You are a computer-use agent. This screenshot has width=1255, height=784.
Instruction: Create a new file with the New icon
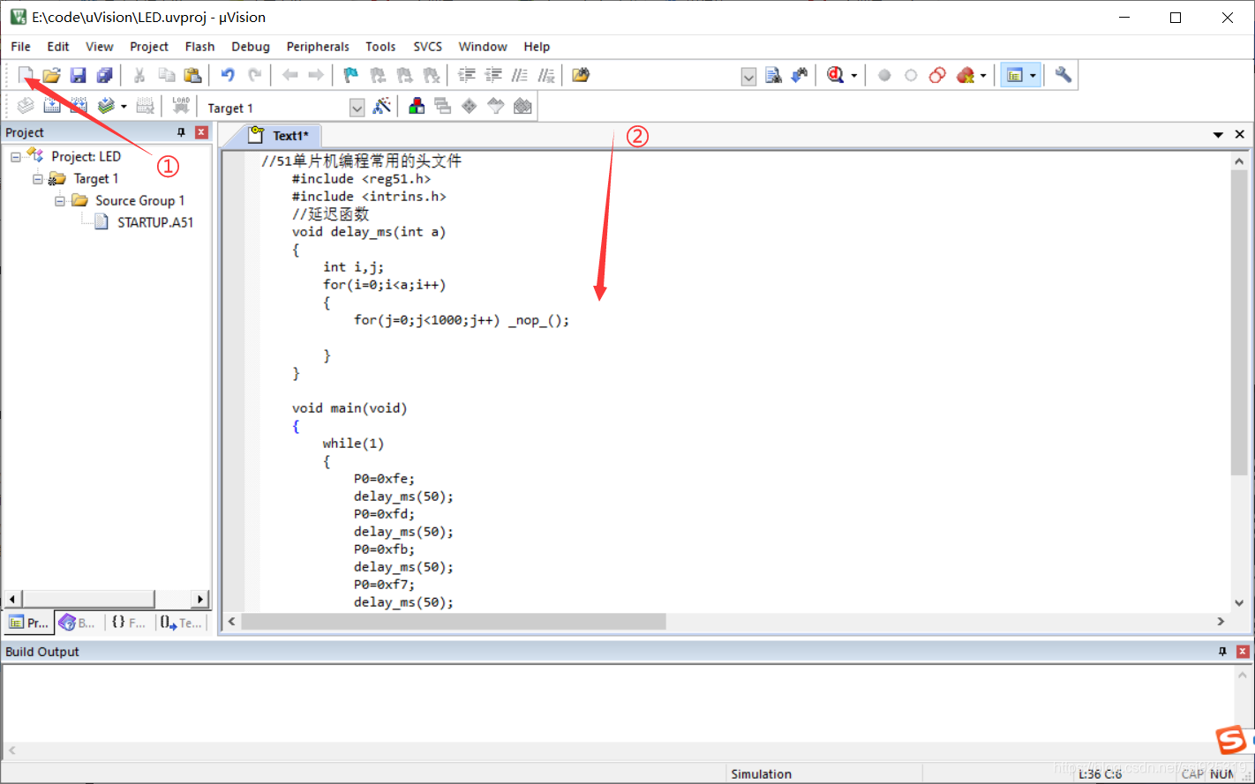point(26,75)
